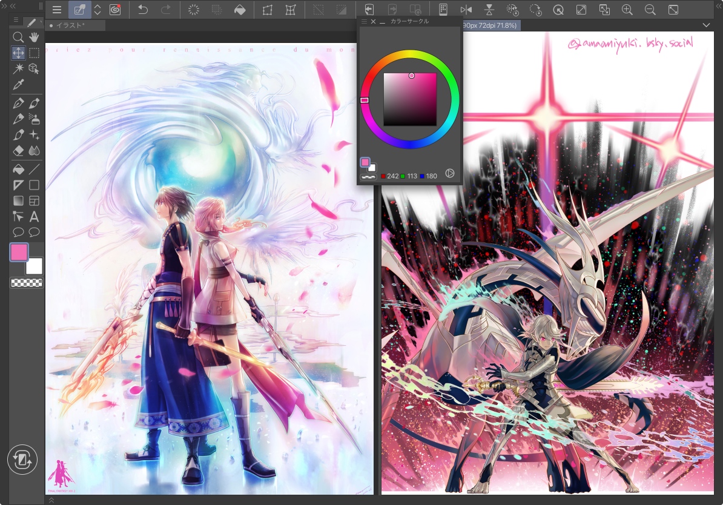Click the Zoom In magnifier in the command bar

(627, 10)
